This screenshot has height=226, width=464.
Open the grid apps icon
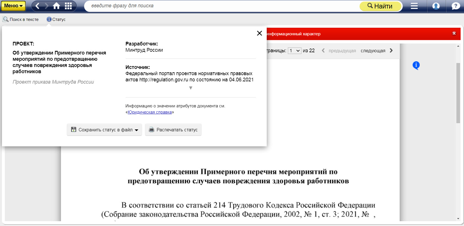pyautogui.click(x=68, y=6)
